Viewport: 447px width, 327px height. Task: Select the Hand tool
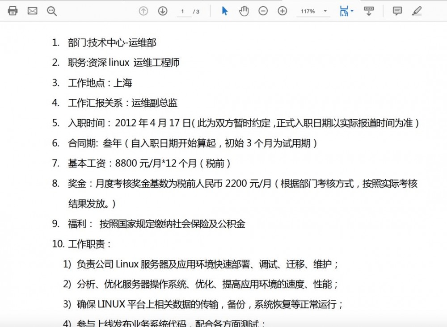(x=245, y=11)
